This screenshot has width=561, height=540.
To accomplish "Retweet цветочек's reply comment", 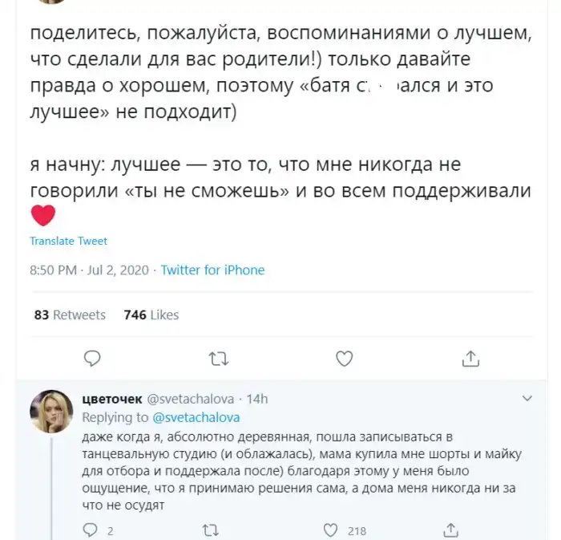I will [x=211, y=530].
